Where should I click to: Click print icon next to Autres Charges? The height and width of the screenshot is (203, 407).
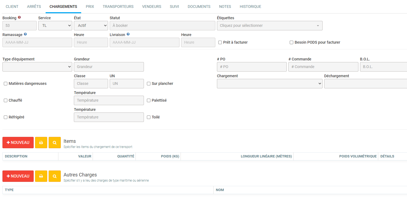coord(41,176)
